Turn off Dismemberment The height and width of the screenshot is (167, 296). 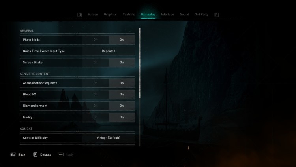96,106
